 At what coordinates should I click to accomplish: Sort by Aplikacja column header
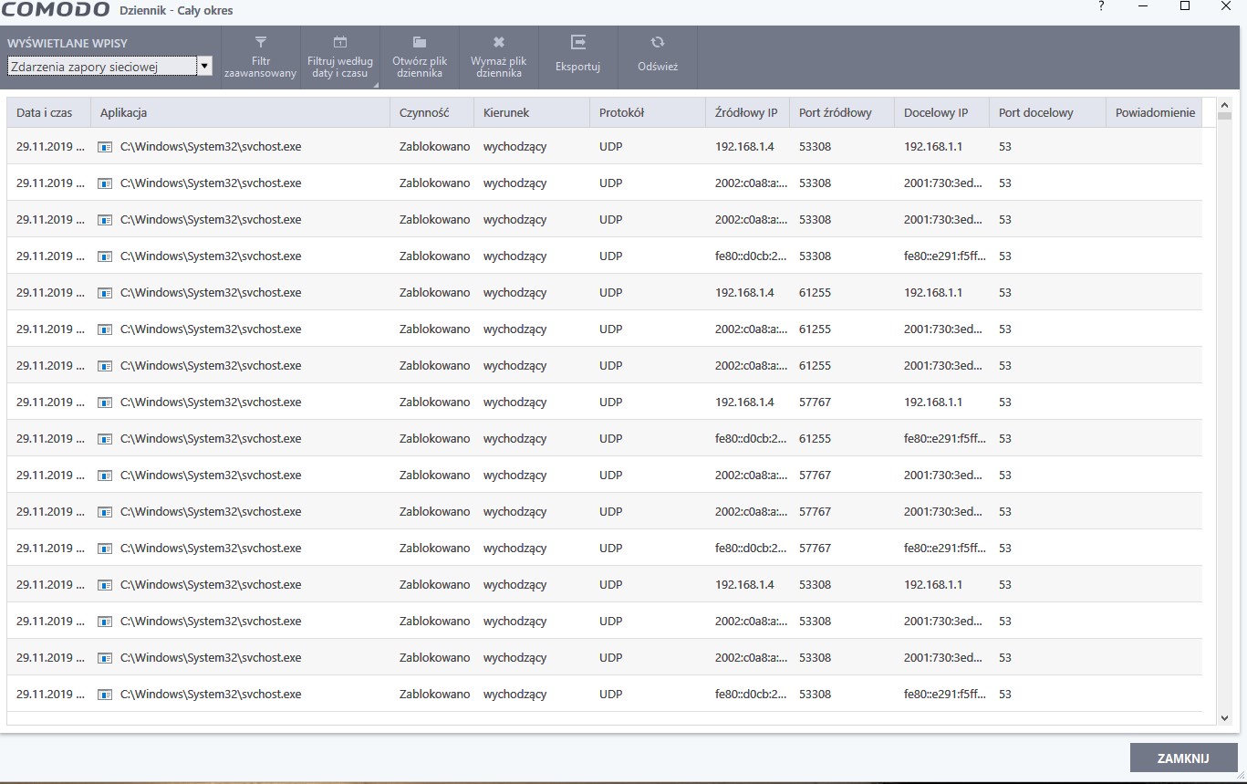pos(241,113)
